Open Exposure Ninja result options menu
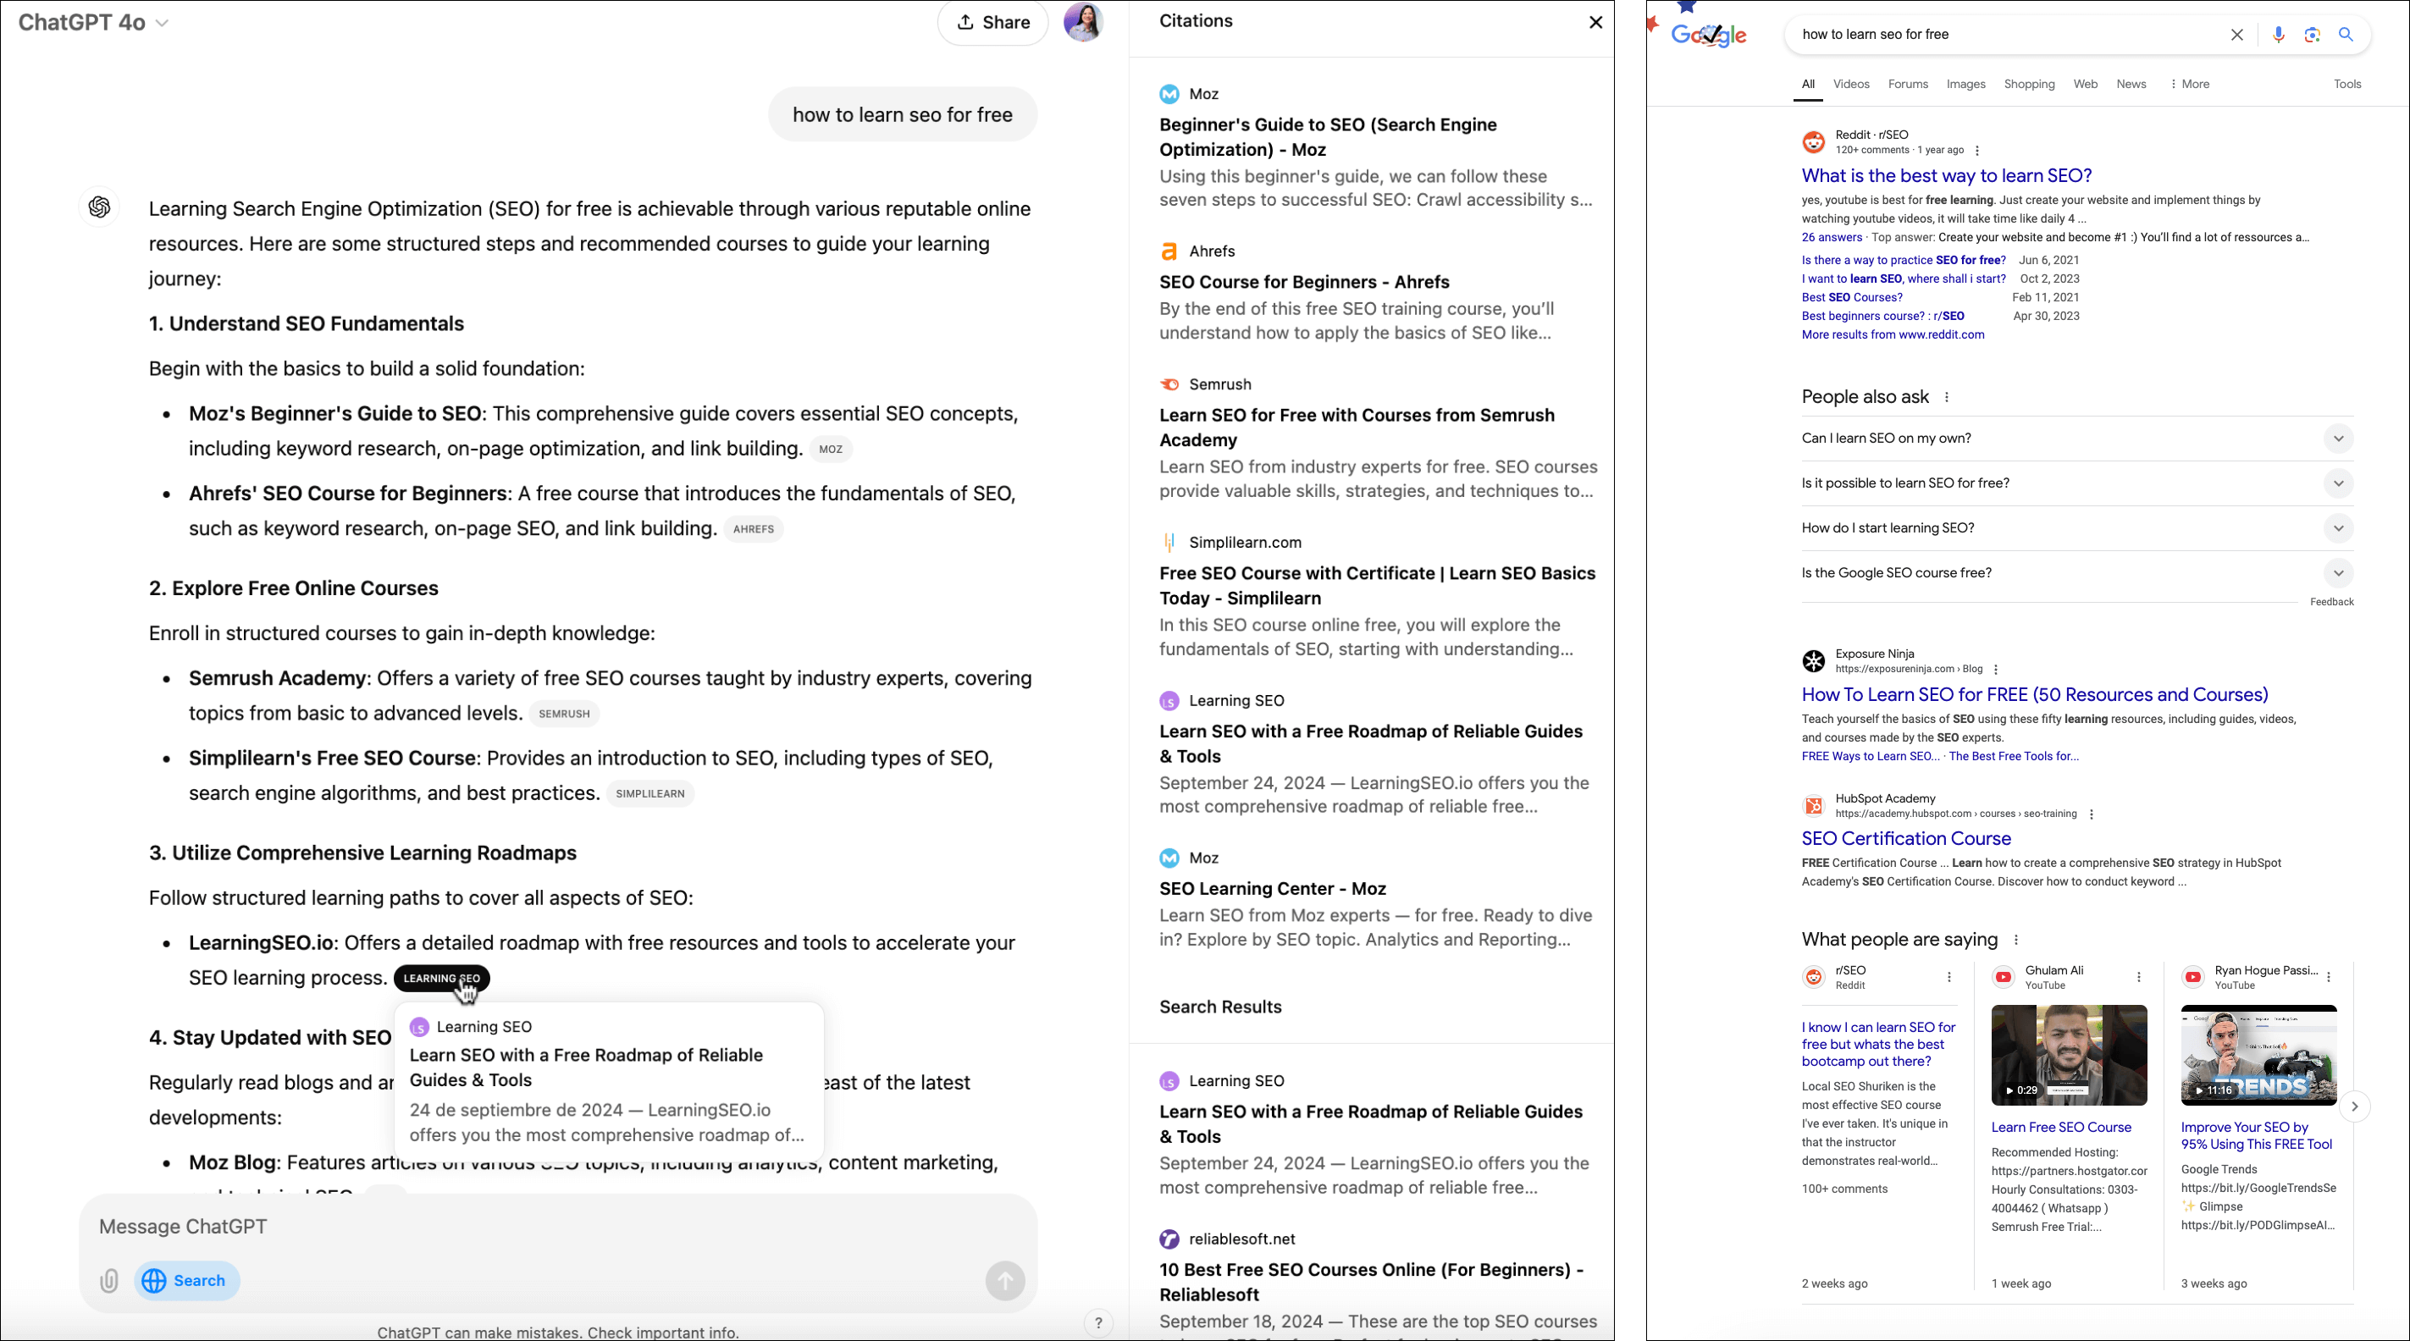Image resolution: width=2410 pixels, height=1341 pixels. (x=1996, y=670)
